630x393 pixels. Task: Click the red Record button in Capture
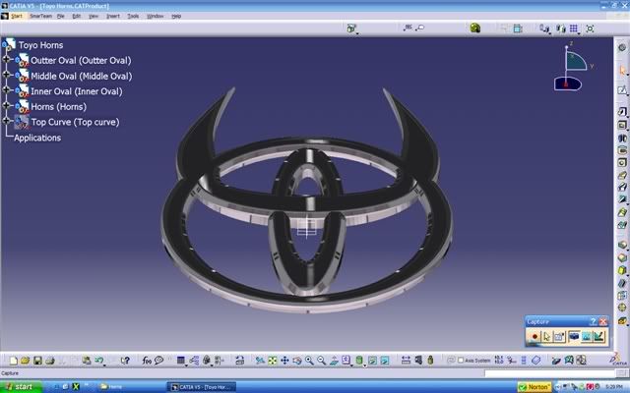click(x=535, y=336)
